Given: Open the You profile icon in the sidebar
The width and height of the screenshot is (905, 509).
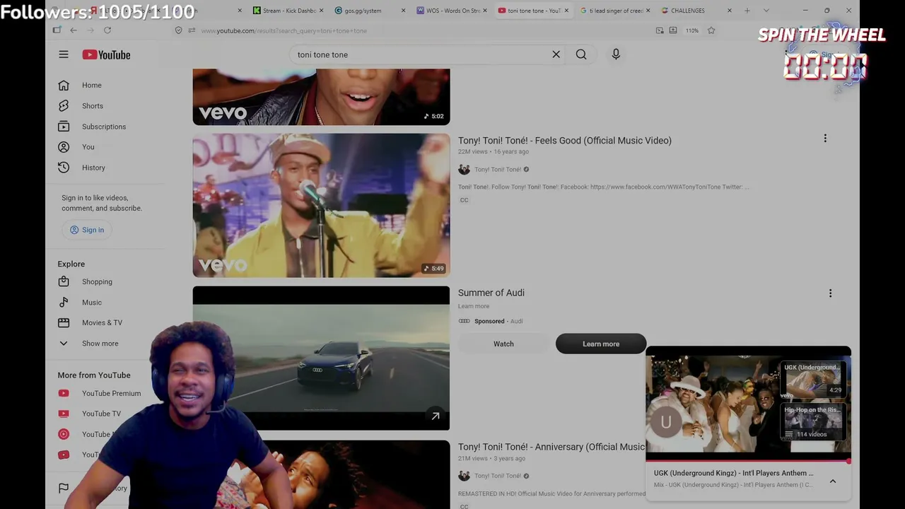Looking at the screenshot, I should [64, 147].
